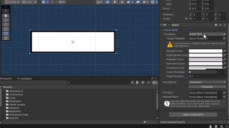Open scene effects dropdown arrow
229x128 pixels.
[x=132, y=2]
